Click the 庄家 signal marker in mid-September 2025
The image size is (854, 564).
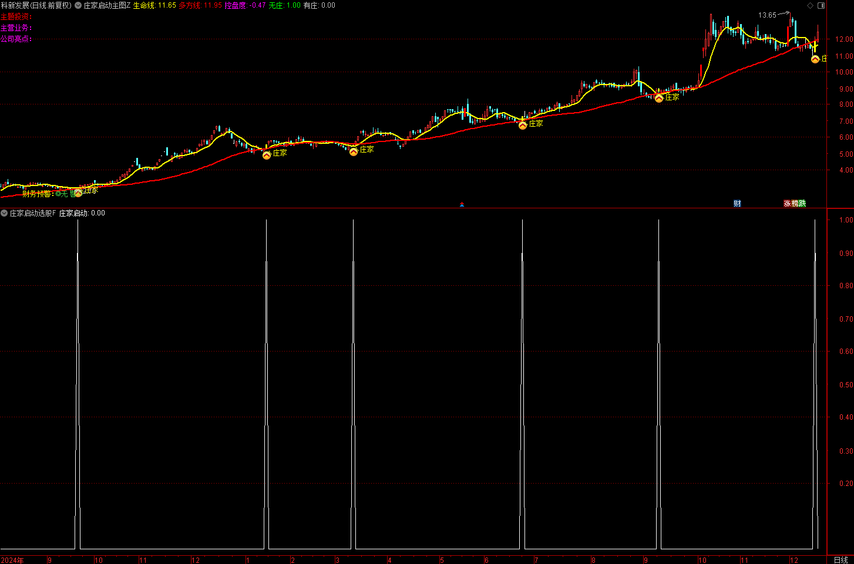click(x=659, y=98)
